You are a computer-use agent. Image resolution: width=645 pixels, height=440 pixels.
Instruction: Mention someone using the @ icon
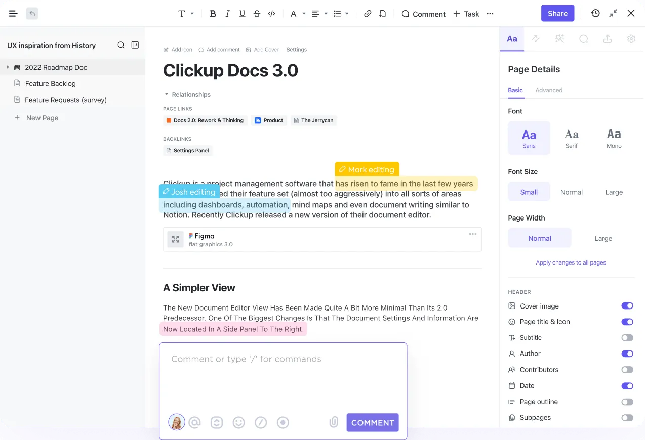coord(194,422)
